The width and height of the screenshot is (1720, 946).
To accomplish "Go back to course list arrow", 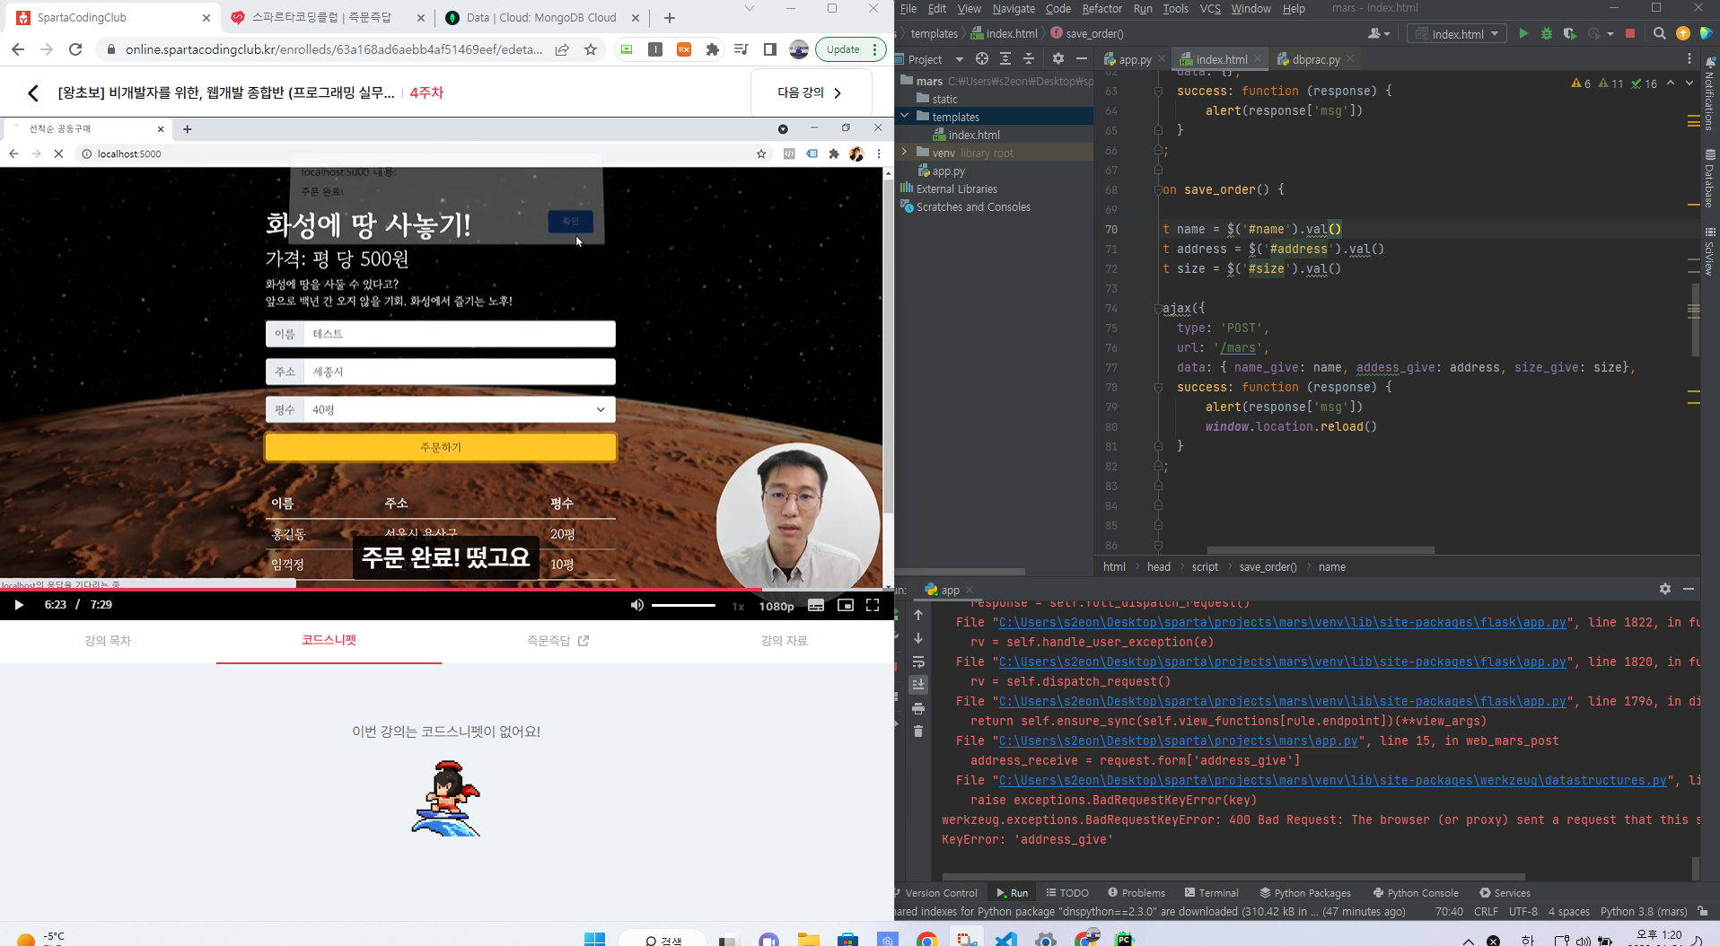I will coord(33,92).
